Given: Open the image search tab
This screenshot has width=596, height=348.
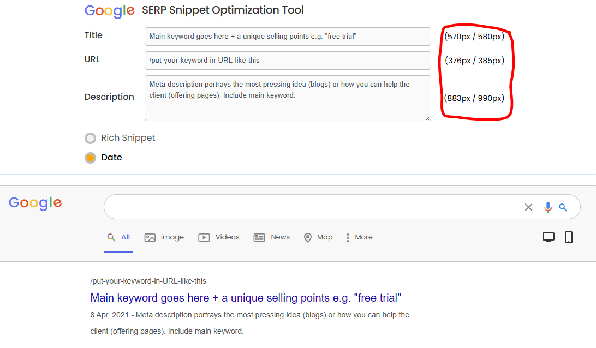Looking at the screenshot, I should pos(164,237).
